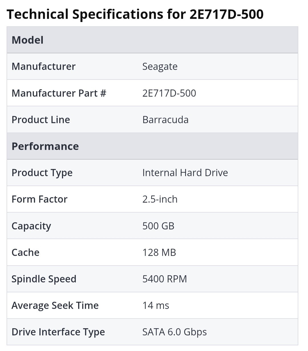Viewport: 308px width, 351px height.
Task: Click the Average Seek Time label
Action: click(x=55, y=305)
